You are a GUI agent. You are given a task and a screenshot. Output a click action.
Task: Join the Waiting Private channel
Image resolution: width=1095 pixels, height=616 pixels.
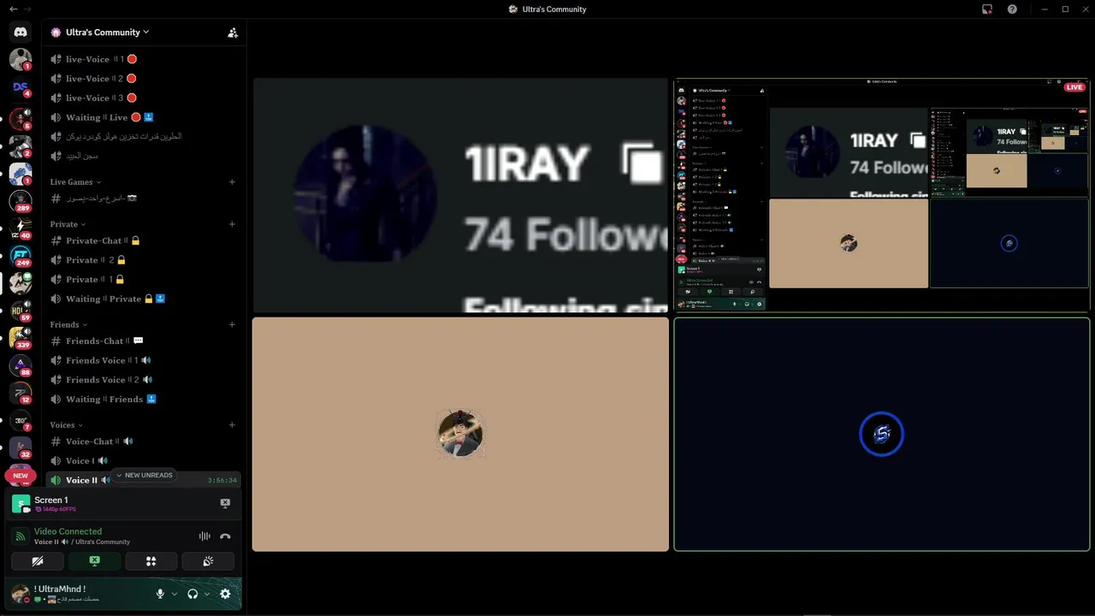(143, 299)
